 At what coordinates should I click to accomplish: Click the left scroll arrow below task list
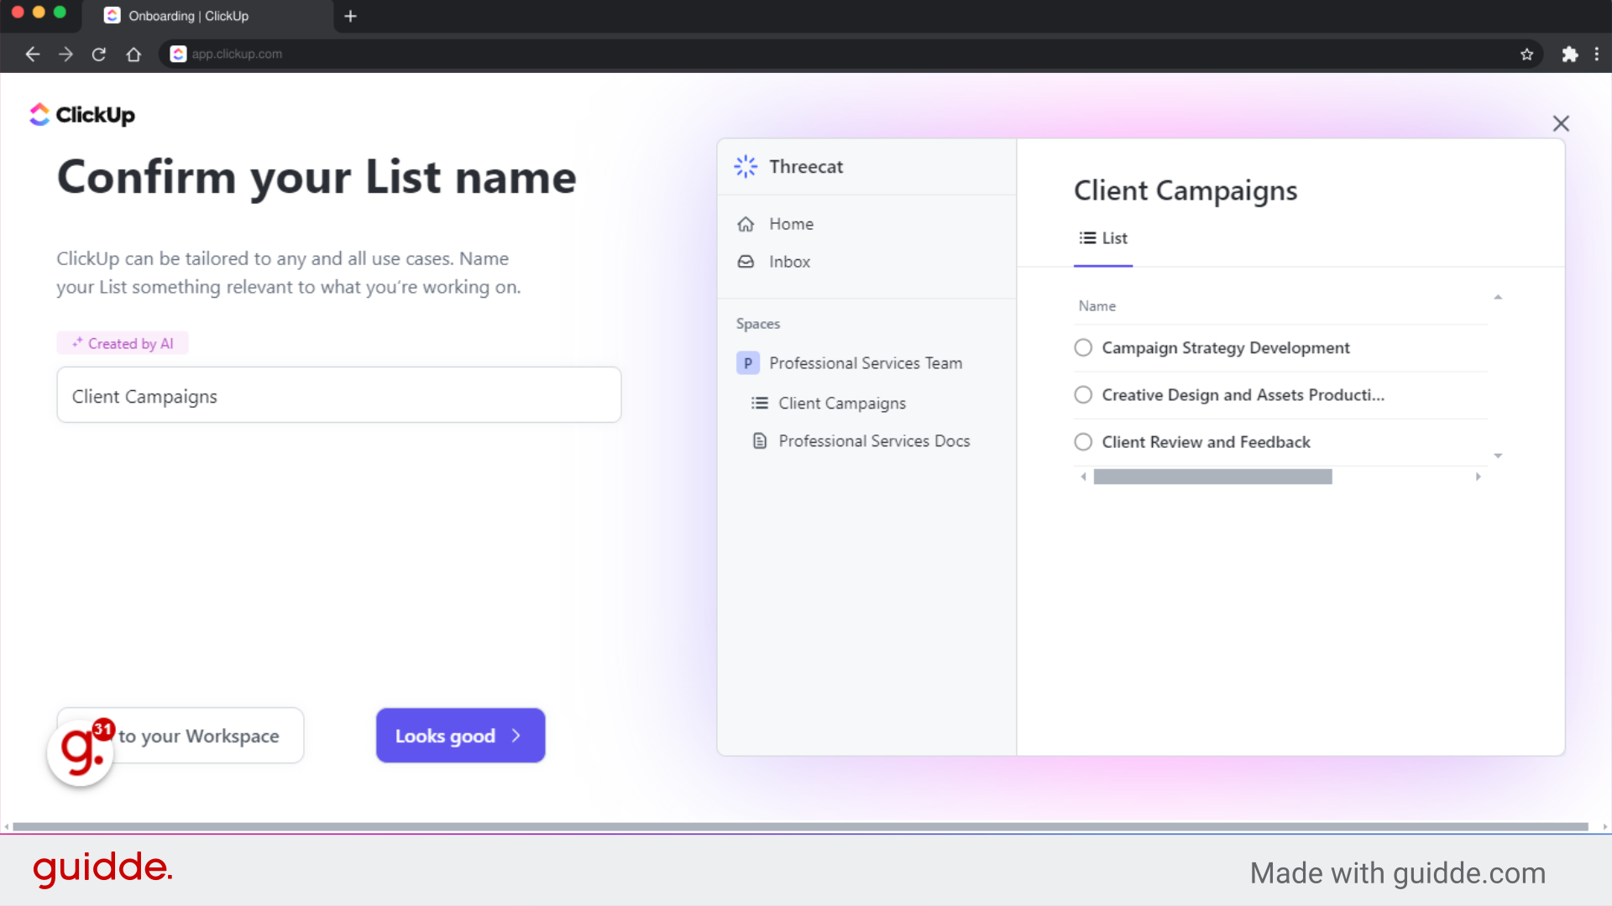tap(1082, 476)
